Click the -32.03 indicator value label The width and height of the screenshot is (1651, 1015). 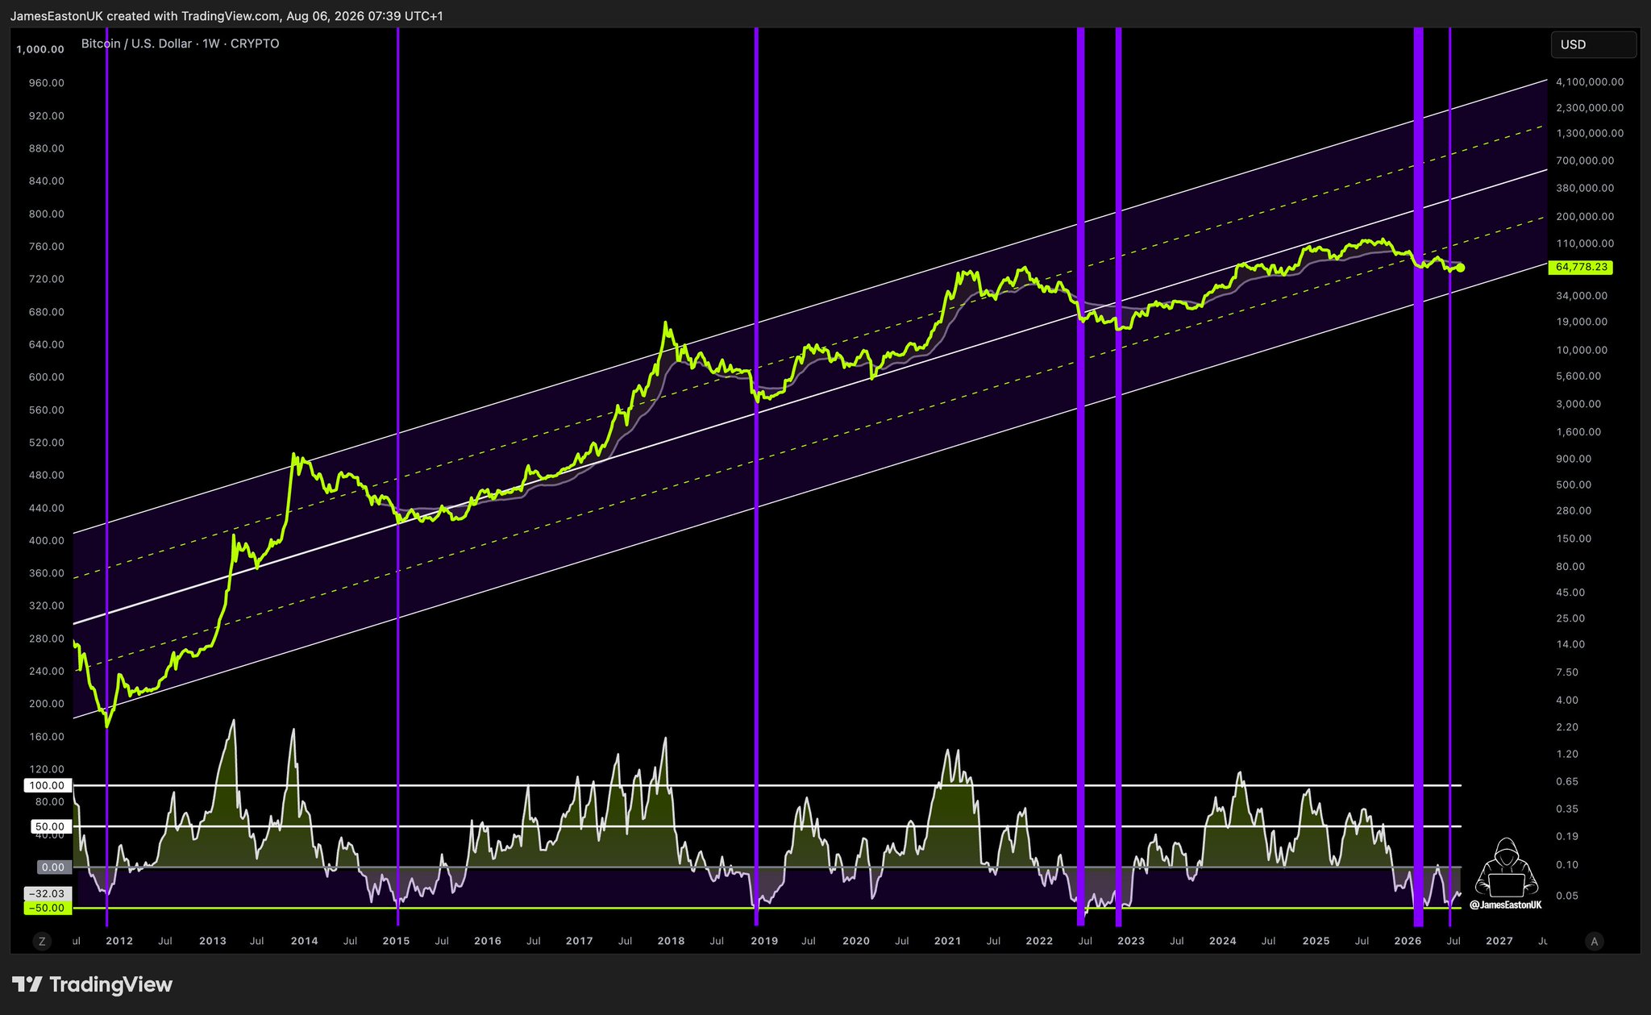(x=48, y=893)
